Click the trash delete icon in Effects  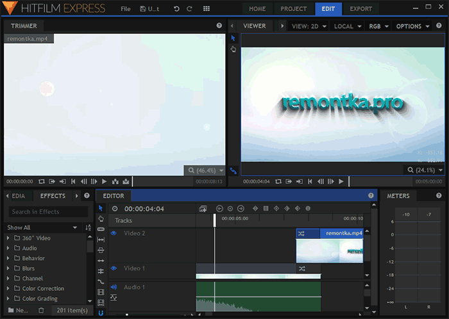41,310
